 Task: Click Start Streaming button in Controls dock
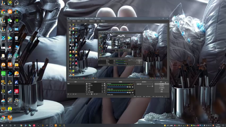point(162,84)
